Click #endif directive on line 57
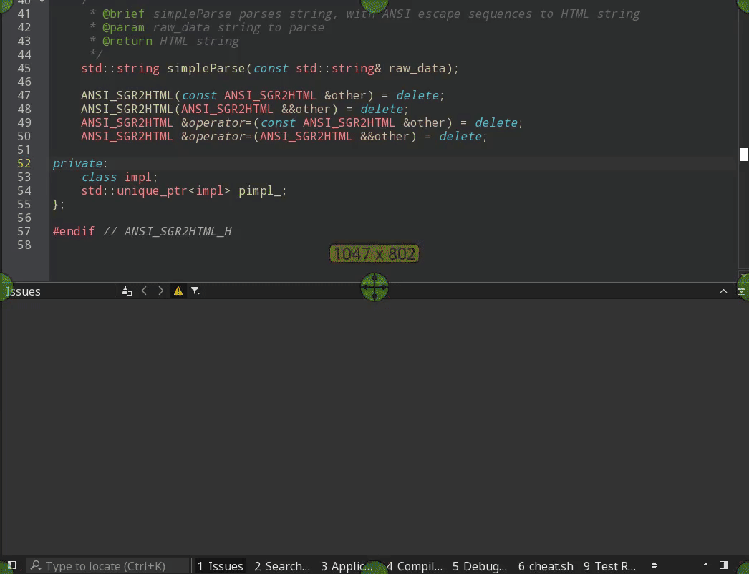Image resolution: width=749 pixels, height=574 pixels. [x=74, y=232]
